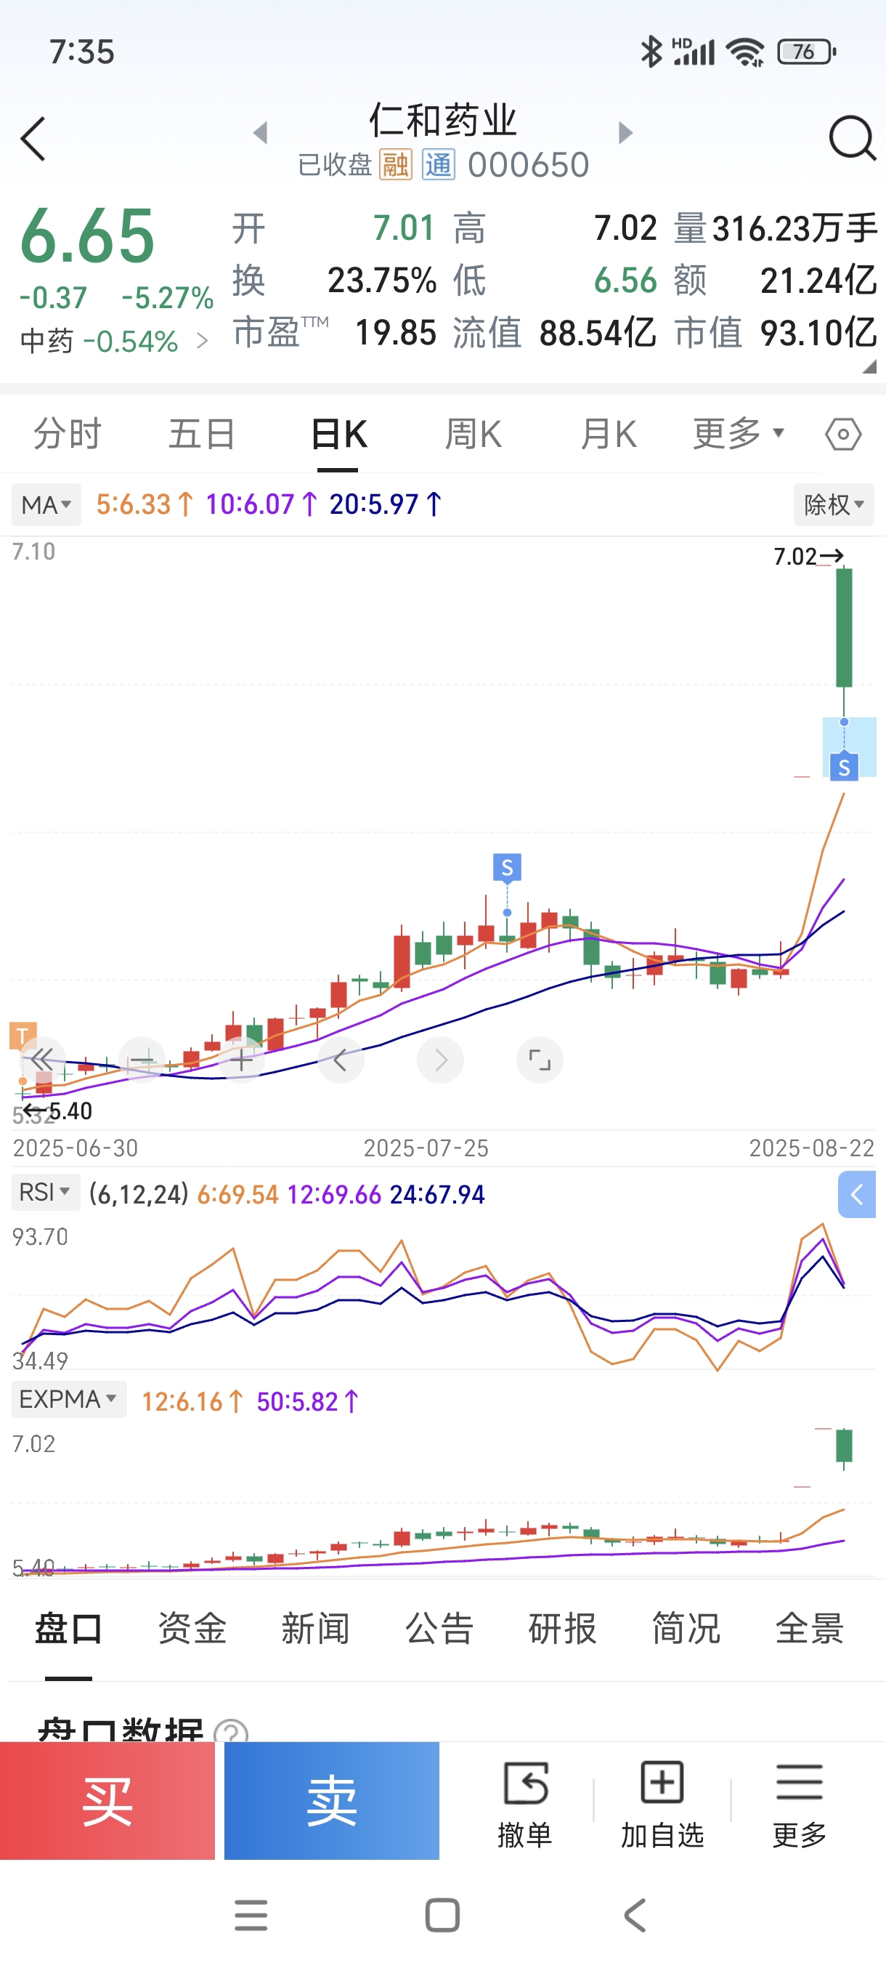
Task: Tap the current price 6.65
Action: click(87, 236)
